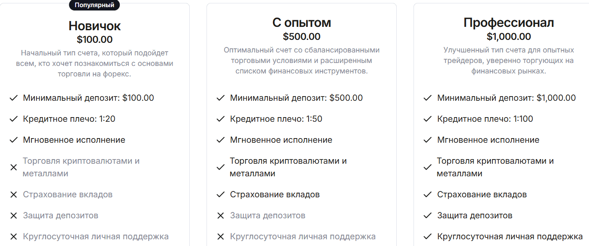
Task: Select the С опытом plan heading
Action: click(301, 22)
